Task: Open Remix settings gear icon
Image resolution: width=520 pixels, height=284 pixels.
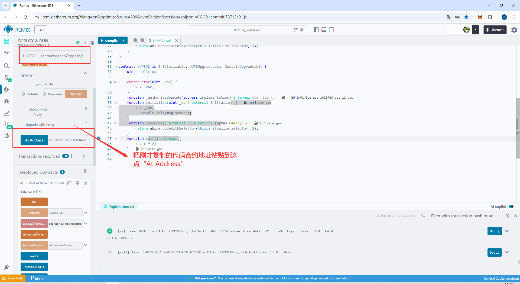Action: 514,30
